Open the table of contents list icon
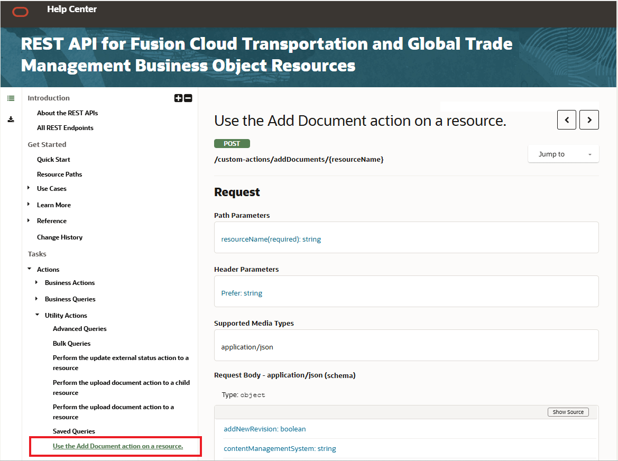This screenshot has width=618, height=461. pyautogui.click(x=11, y=98)
